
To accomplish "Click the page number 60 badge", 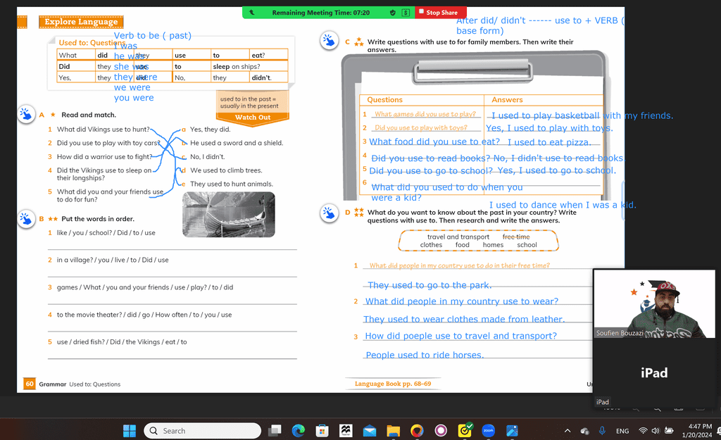I will pyautogui.click(x=30, y=384).
